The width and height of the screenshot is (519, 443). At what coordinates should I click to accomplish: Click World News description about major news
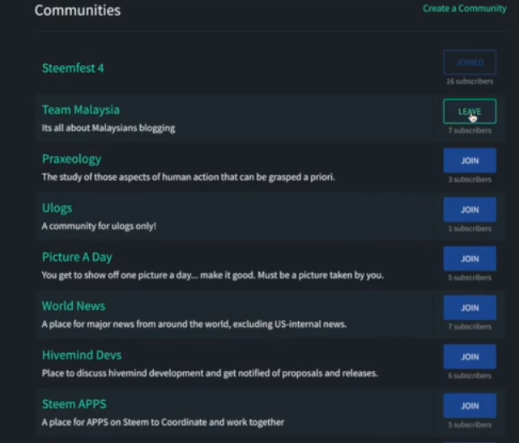point(194,324)
